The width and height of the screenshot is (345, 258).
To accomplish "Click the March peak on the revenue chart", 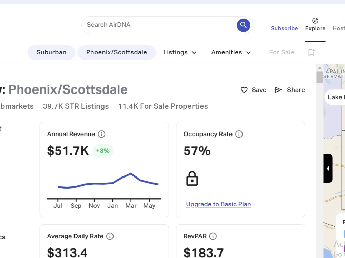I will click(x=131, y=173).
